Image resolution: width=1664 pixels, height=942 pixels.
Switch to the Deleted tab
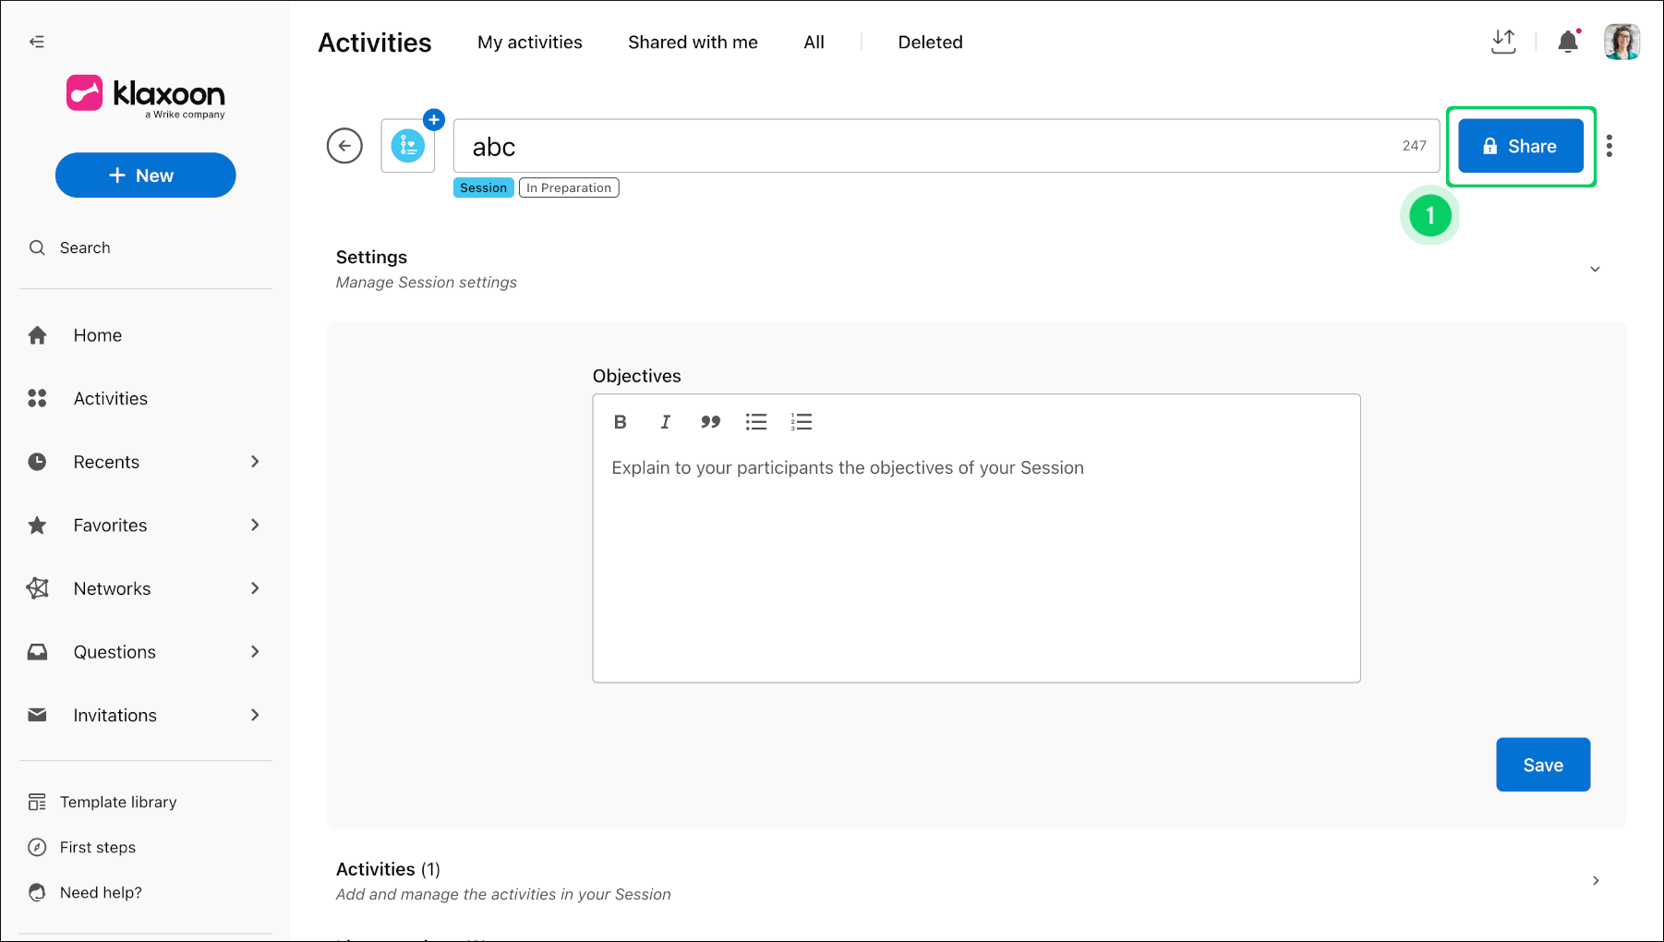point(930,42)
